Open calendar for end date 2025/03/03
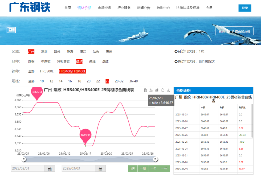 [100, 169]
